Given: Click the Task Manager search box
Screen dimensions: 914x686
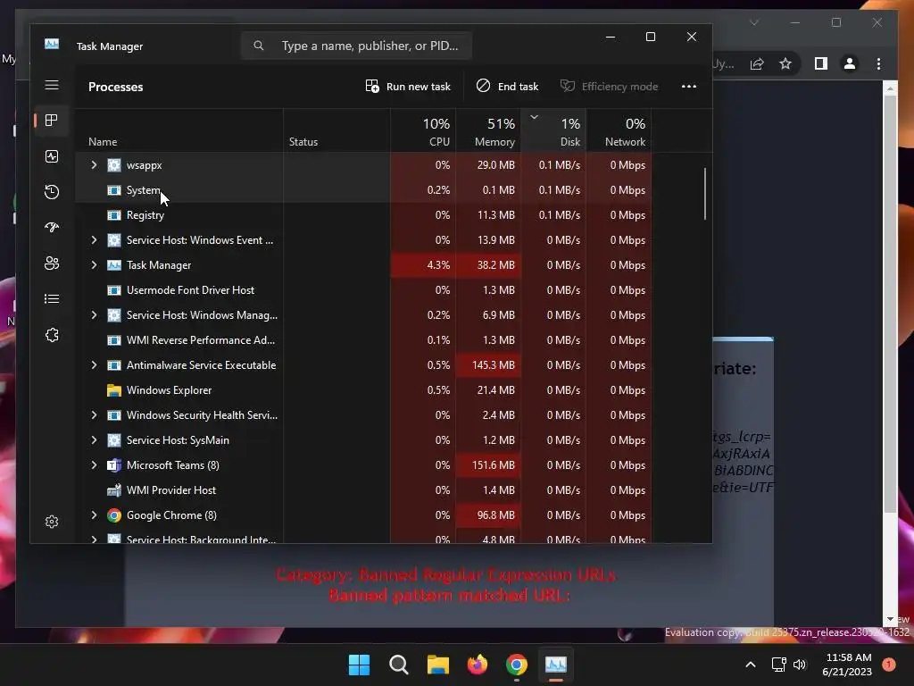Looking at the screenshot, I should pyautogui.click(x=356, y=46).
